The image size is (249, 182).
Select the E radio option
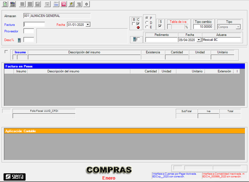[147, 27]
